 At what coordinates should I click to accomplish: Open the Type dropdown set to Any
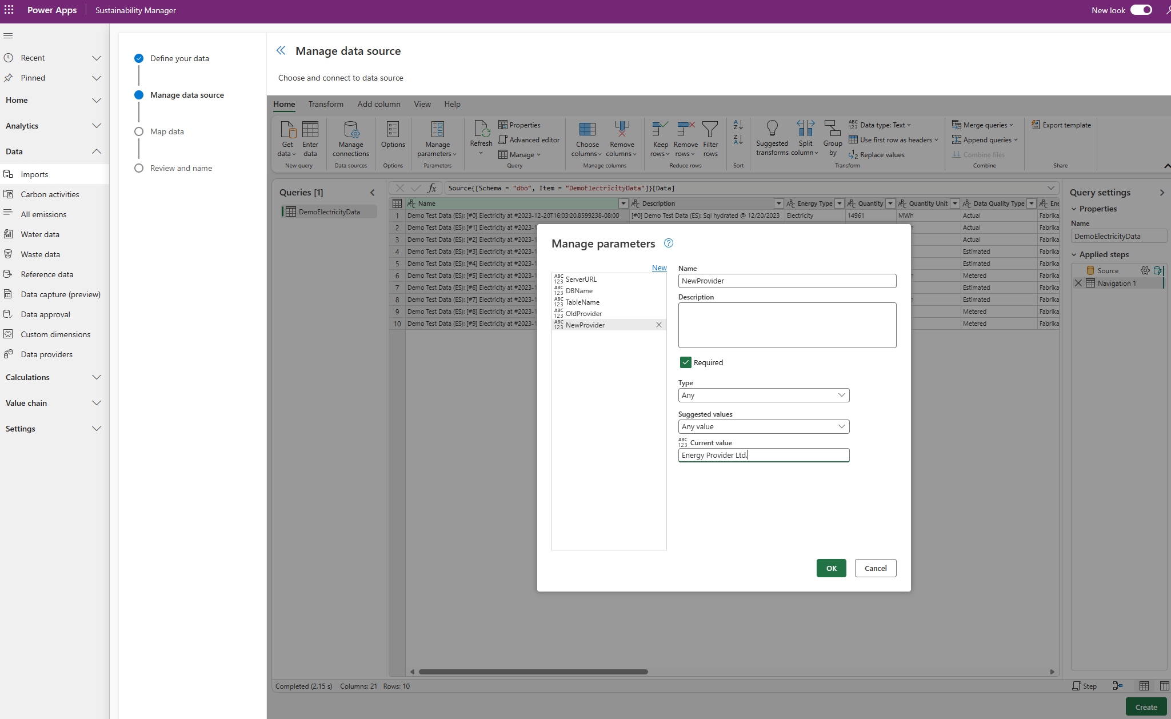(764, 395)
